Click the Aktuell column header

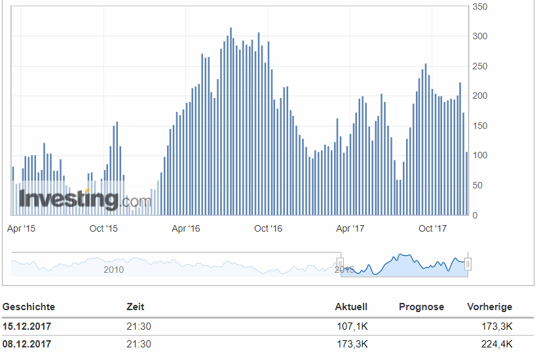tap(351, 307)
